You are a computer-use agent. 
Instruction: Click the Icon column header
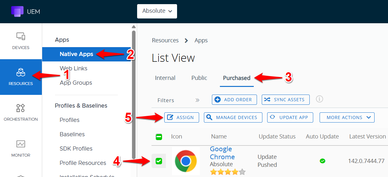tap(176, 137)
